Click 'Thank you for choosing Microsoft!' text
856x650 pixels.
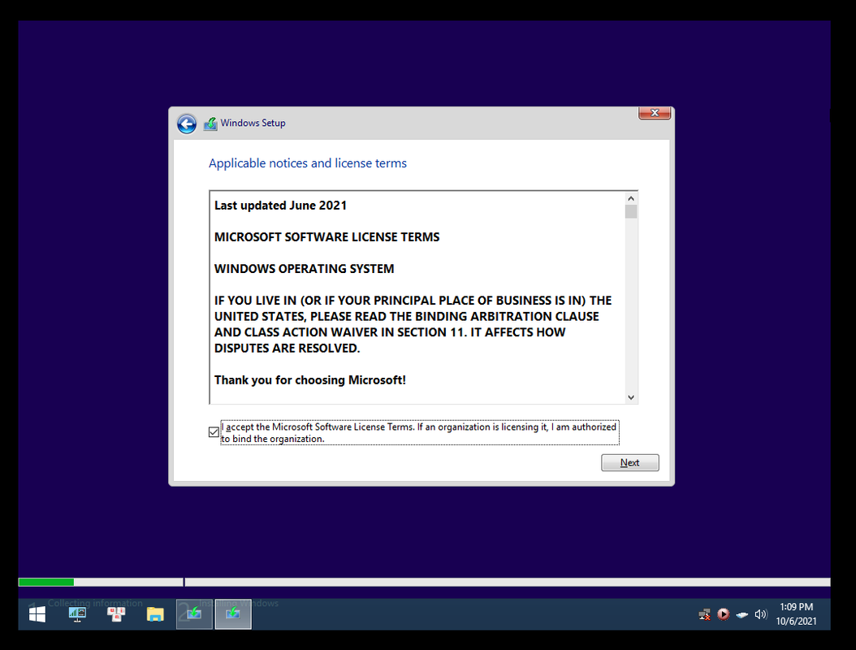coord(310,380)
